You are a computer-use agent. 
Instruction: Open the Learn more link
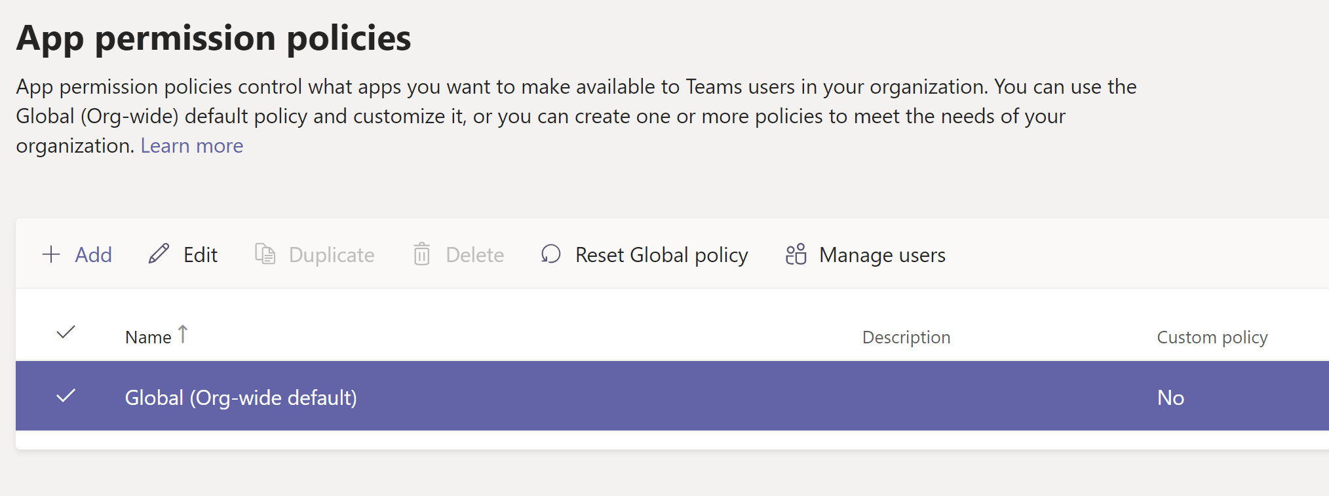pyautogui.click(x=191, y=145)
